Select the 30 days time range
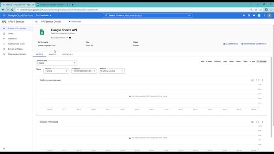Screen dimensions: 274x154 [262, 62]
